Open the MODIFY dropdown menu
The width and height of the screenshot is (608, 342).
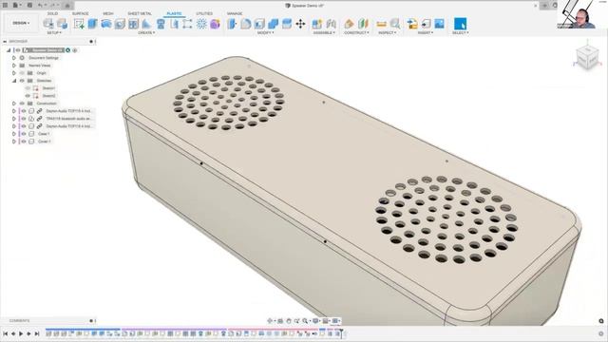point(265,33)
